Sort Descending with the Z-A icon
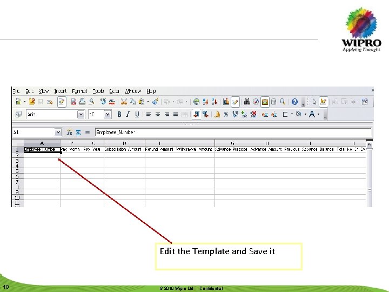The height and width of the screenshot is (292, 389). 214,102
